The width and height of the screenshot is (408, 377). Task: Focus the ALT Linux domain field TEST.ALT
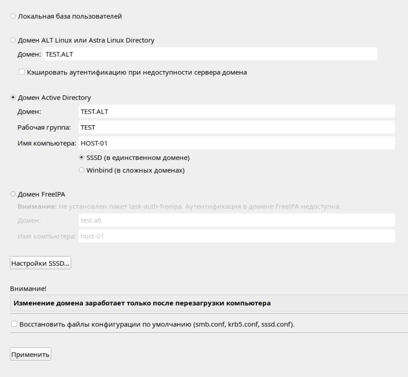pyautogui.click(x=210, y=54)
